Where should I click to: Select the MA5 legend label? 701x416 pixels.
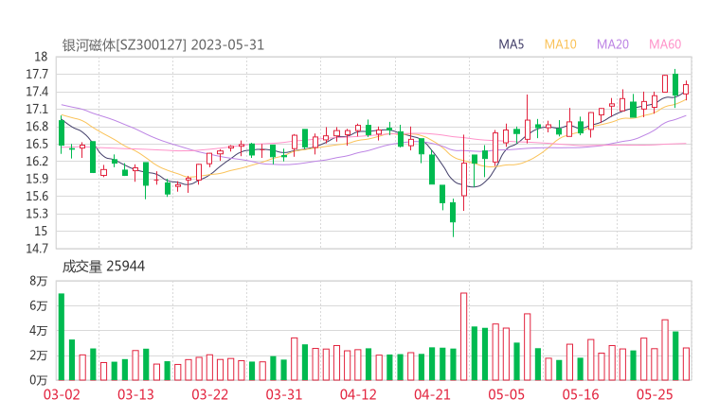tap(511, 44)
